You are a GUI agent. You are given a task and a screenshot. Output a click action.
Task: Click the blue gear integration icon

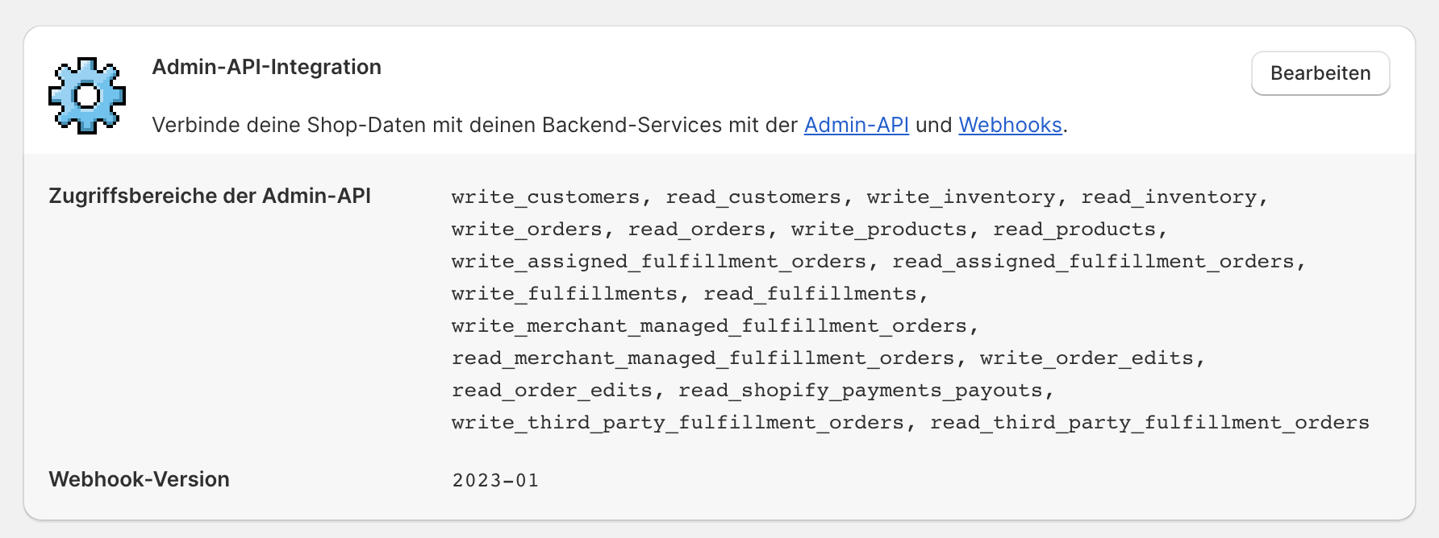87,95
